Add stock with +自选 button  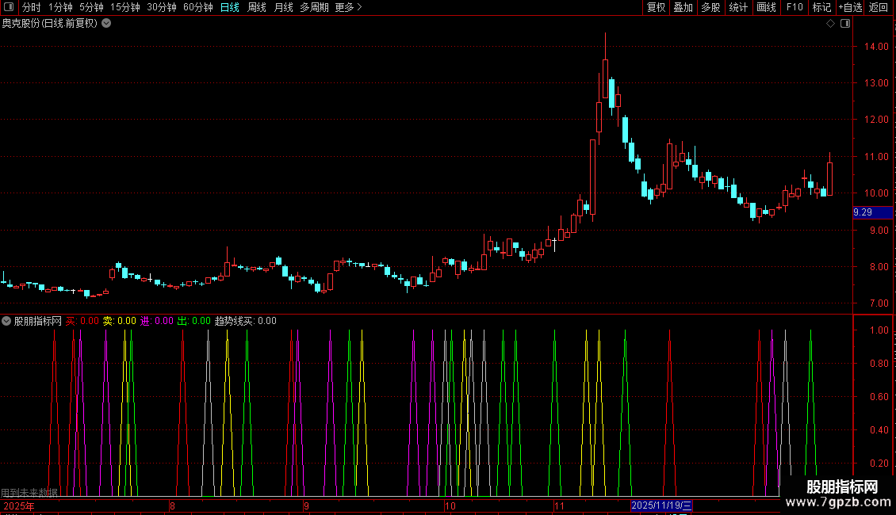[850, 7]
